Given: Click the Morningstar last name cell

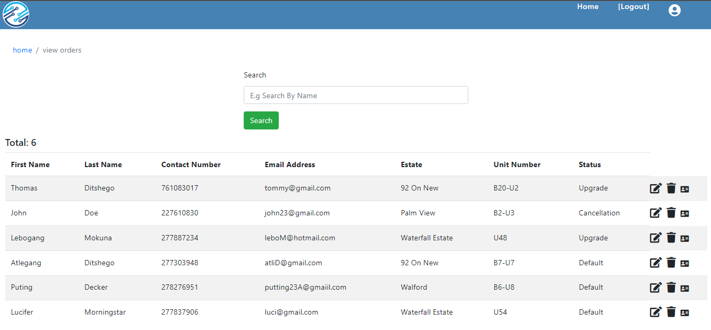Looking at the screenshot, I should pos(105,312).
